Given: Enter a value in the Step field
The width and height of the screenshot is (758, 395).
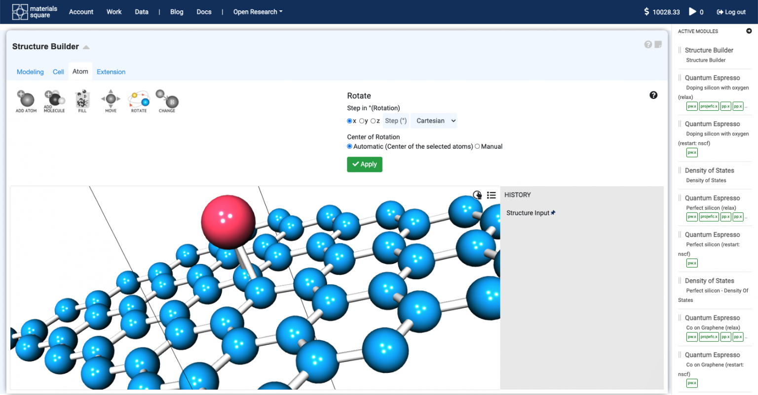Looking at the screenshot, I should point(395,120).
